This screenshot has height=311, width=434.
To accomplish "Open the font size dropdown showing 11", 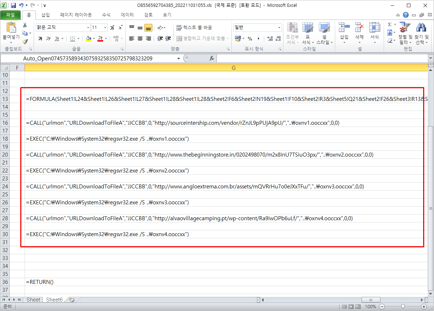I will pyautogui.click(x=105, y=27).
